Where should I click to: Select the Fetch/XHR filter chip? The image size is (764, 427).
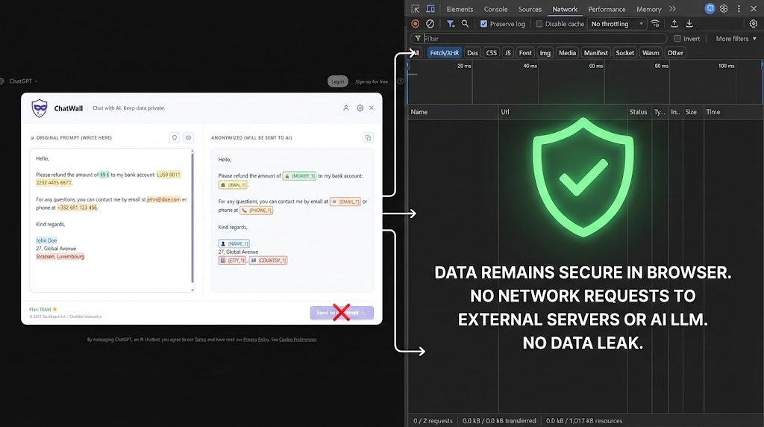445,53
